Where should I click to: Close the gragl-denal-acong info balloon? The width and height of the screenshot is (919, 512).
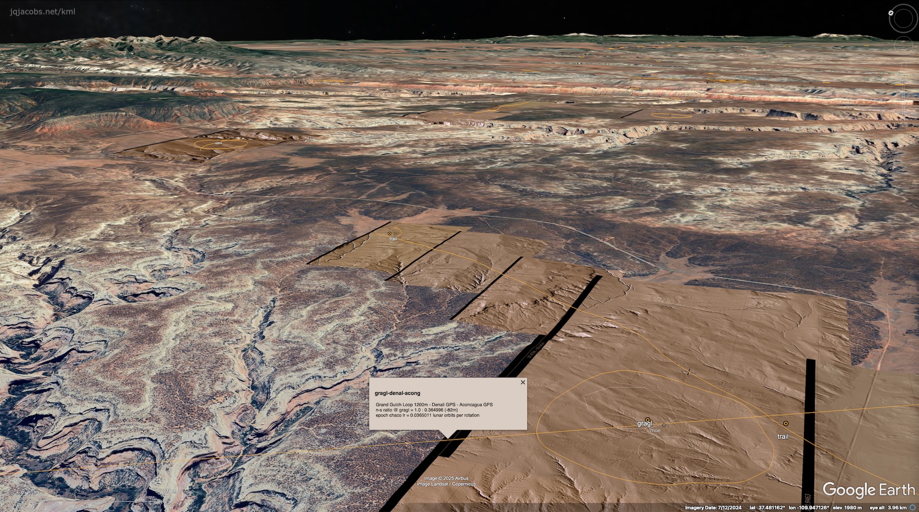[523, 382]
